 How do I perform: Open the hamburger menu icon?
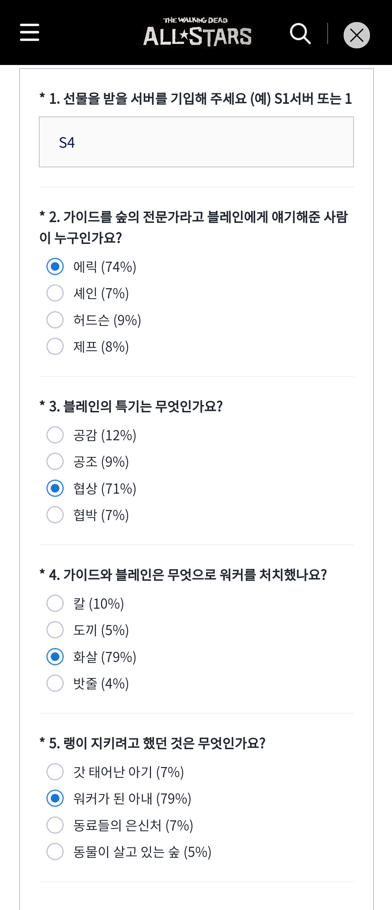[x=29, y=33]
